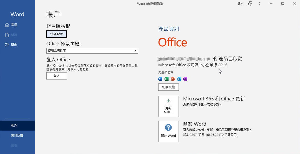Maximize the Word window
The width and height of the screenshot is (300, 154).
tap(282, 3)
